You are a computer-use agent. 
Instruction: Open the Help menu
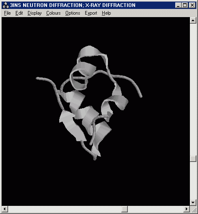[x=106, y=13]
